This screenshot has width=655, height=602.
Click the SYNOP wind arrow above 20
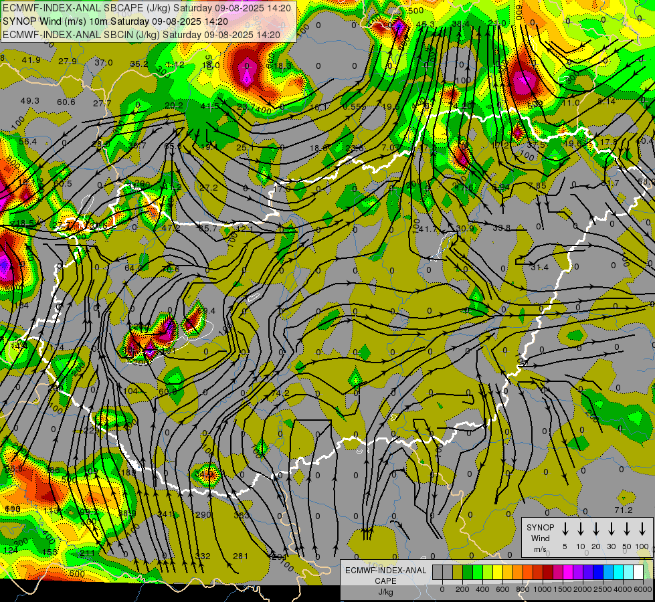595,529
